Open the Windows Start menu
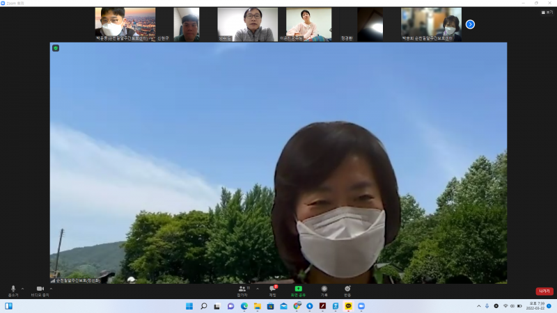Image resolution: width=557 pixels, height=313 pixels. click(189, 306)
